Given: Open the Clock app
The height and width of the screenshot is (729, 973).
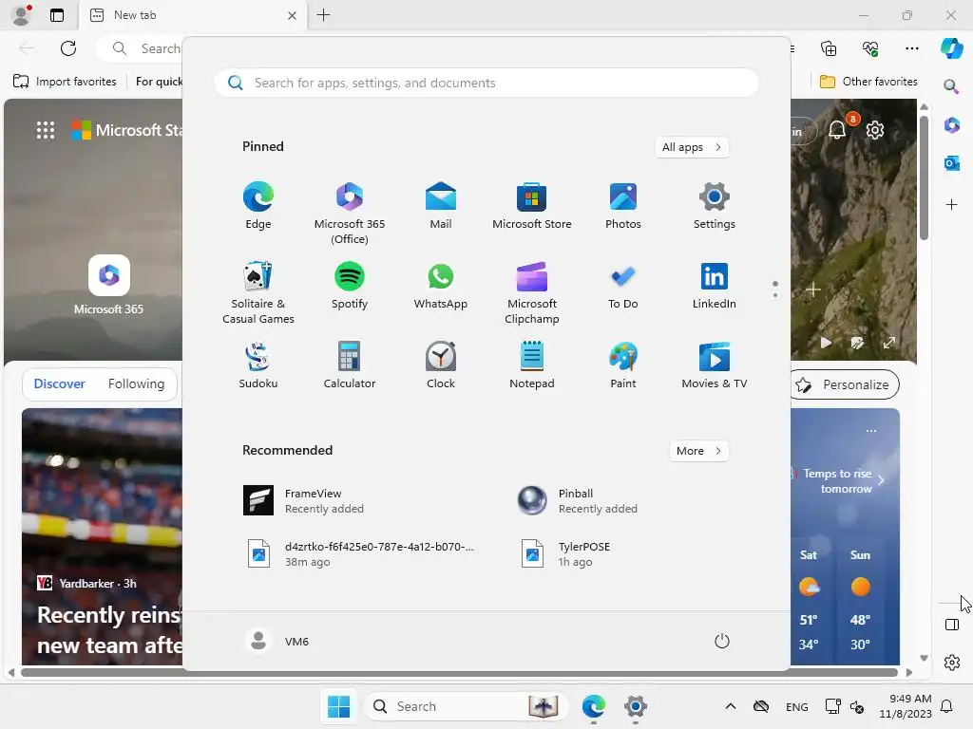Looking at the screenshot, I should [x=441, y=365].
